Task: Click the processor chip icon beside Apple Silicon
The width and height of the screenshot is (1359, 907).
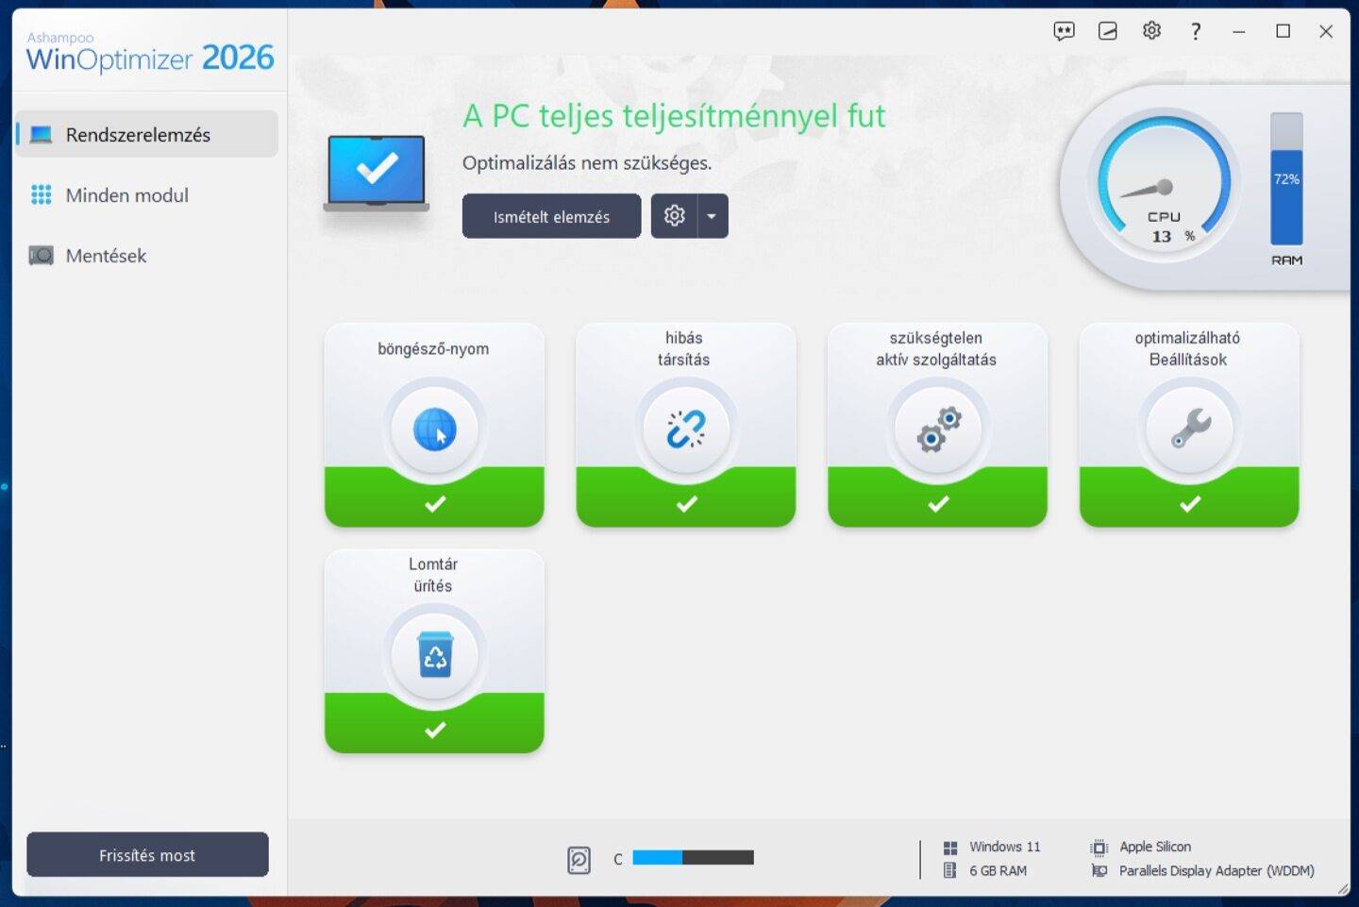Action: click(x=1099, y=848)
